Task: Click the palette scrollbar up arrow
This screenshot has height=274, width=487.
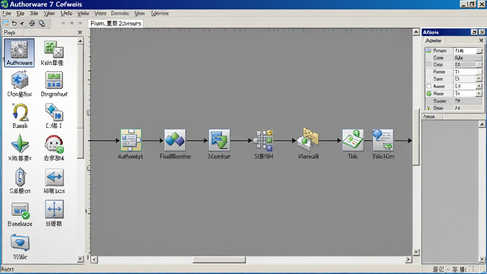Action: [x=80, y=41]
